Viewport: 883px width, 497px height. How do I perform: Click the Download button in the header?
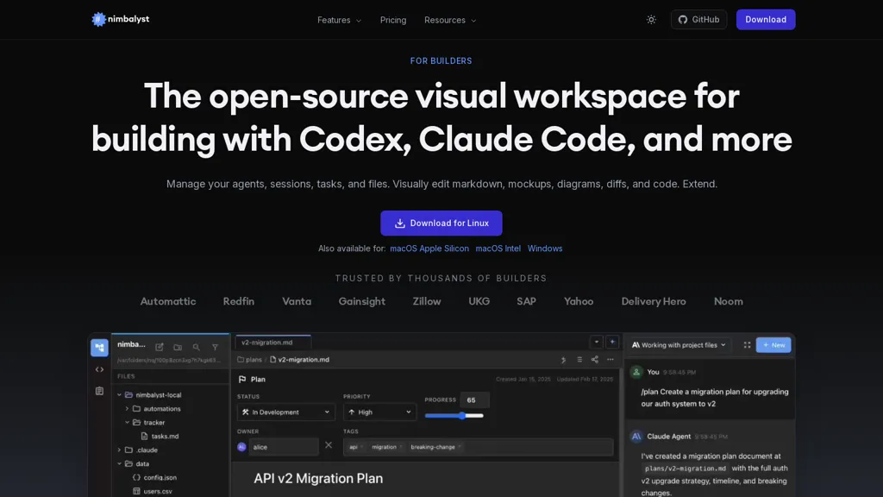(766, 20)
